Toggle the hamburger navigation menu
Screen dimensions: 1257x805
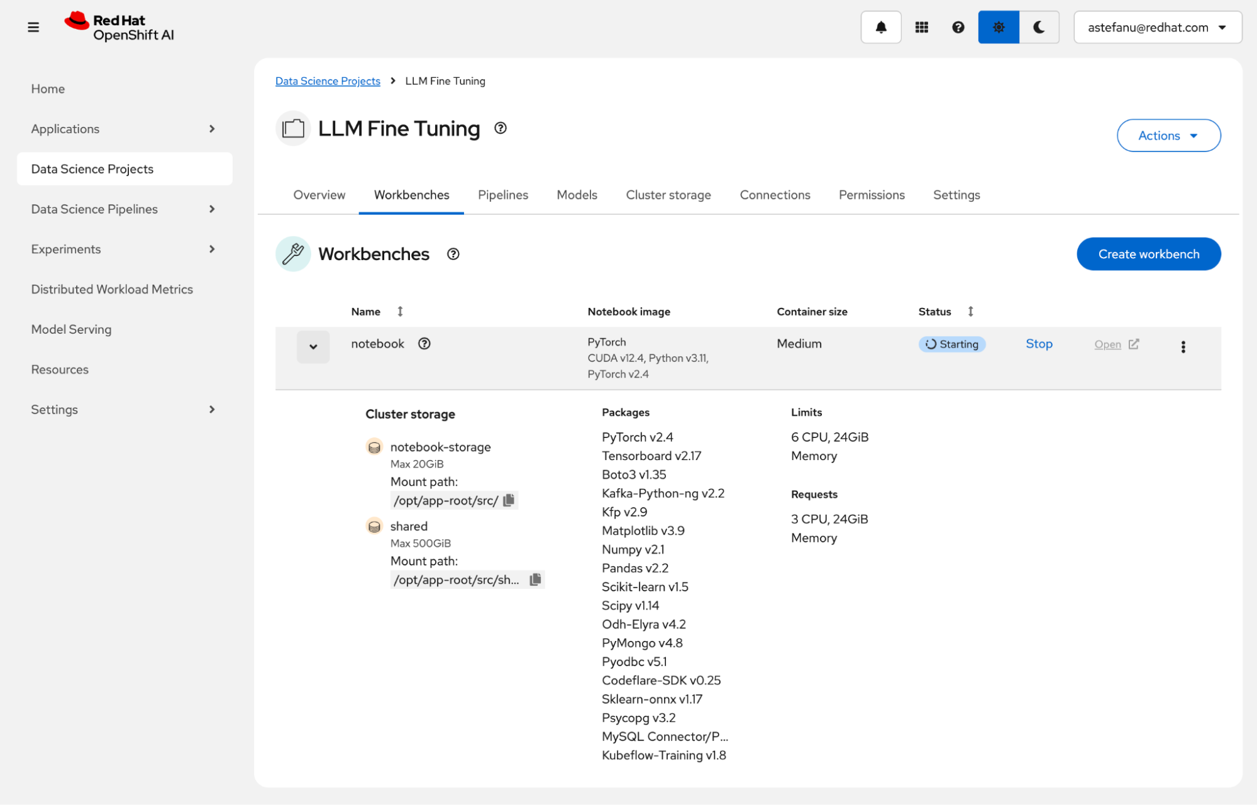[x=33, y=27]
